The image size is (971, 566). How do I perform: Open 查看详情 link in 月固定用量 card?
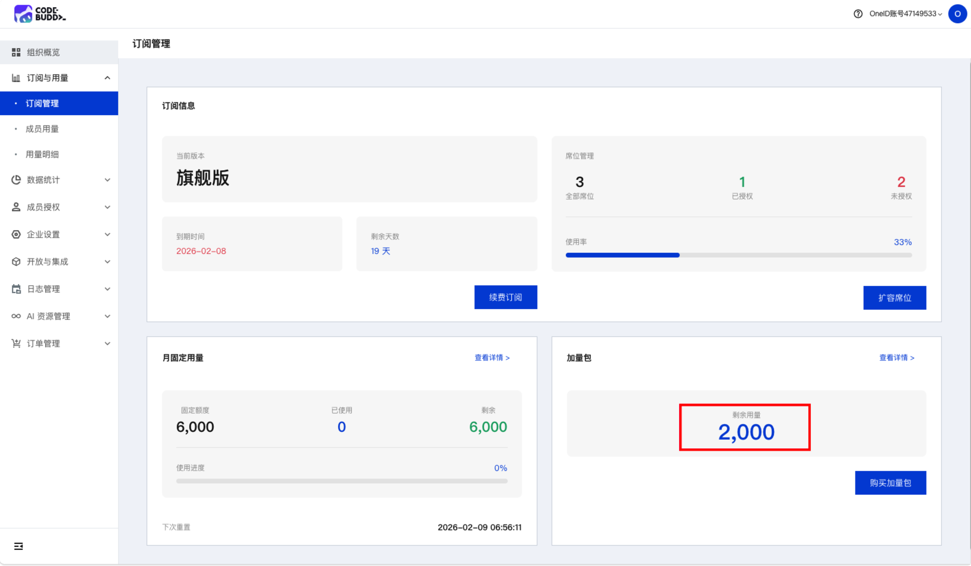[492, 358]
